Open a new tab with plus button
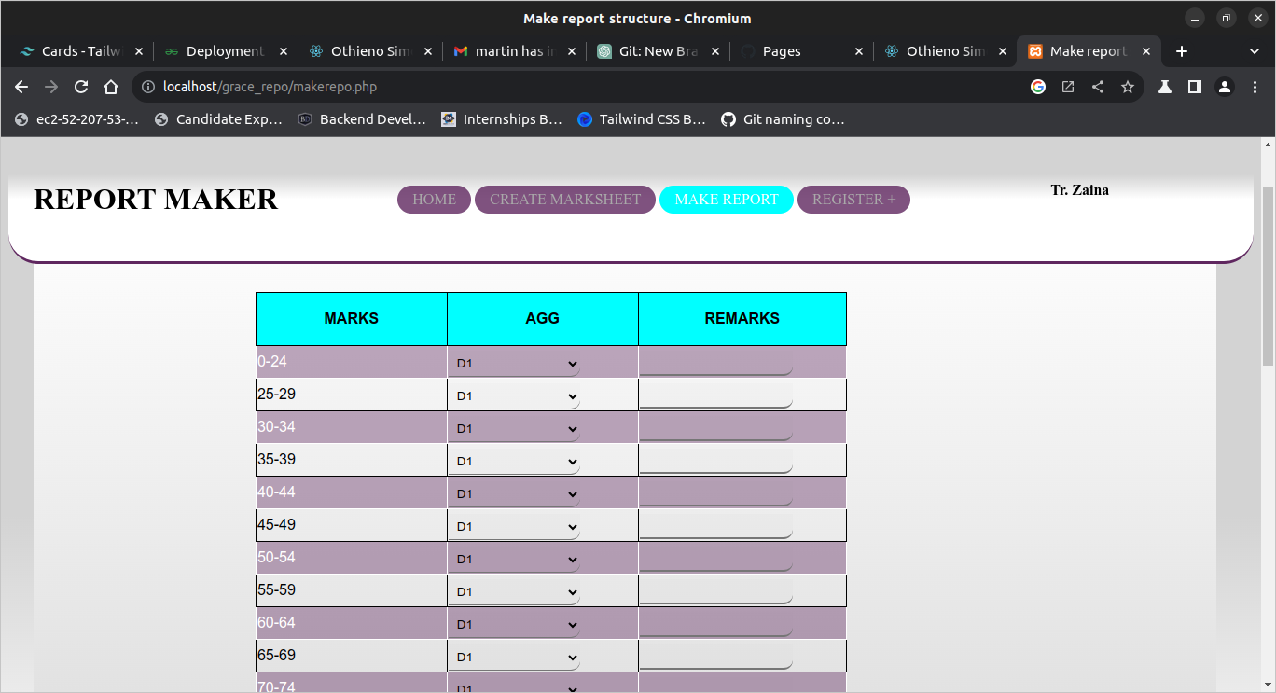Screen dimensions: 1276x693 click(x=1182, y=51)
